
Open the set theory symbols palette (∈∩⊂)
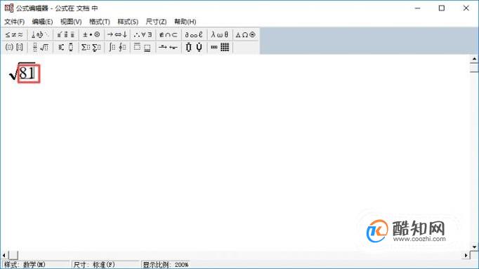click(169, 35)
